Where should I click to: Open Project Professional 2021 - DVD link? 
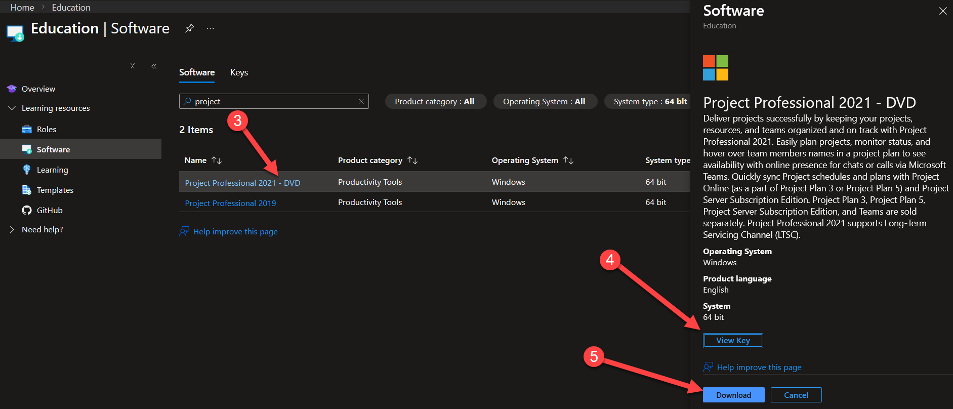click(242, 183)
